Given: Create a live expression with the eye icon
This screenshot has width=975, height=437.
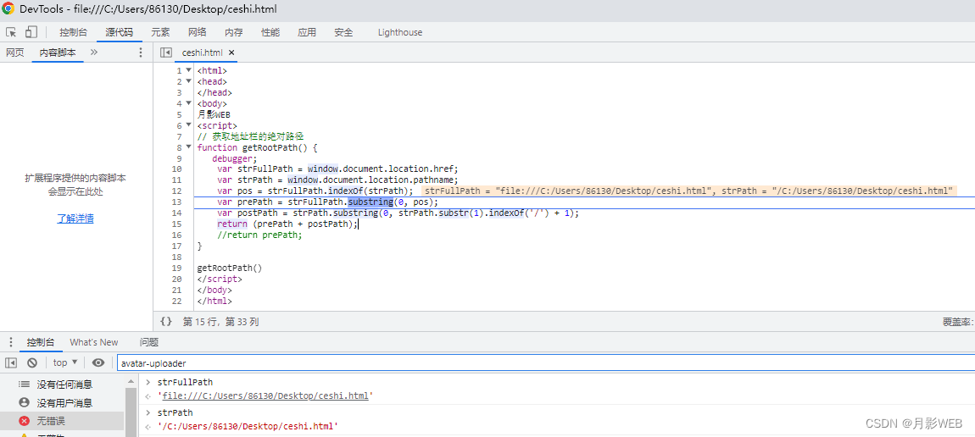Looking at the screenshot, I should point(98,362).
